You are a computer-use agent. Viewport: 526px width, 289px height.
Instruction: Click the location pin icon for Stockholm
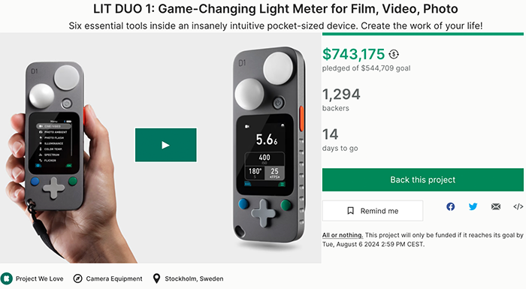tap(156, 278)
